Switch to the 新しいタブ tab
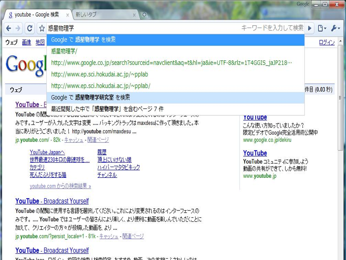Screen dimensions: 346x260 [x=105, y=15]
